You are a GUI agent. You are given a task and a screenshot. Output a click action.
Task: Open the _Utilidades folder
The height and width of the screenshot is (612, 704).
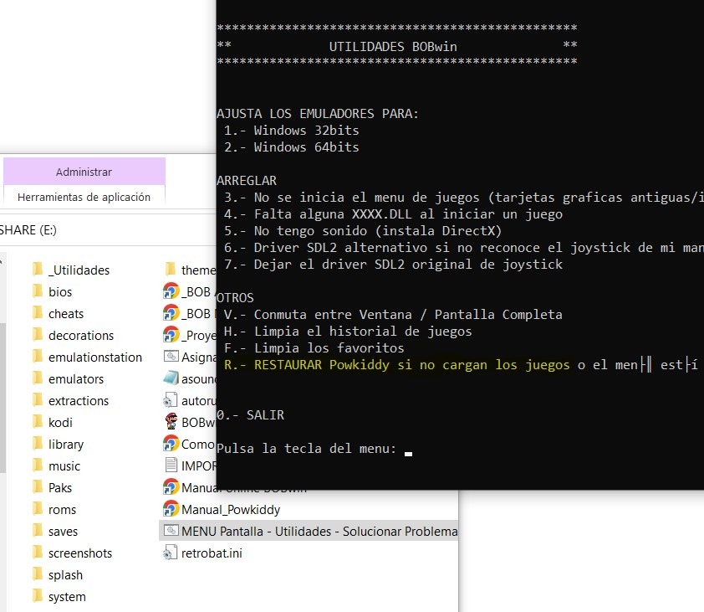pos(71,270)
